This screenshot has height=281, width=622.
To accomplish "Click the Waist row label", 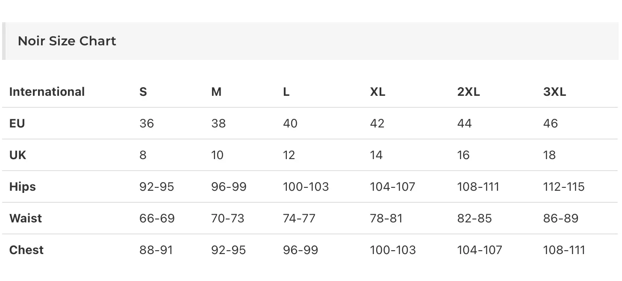I will (26, 218).
